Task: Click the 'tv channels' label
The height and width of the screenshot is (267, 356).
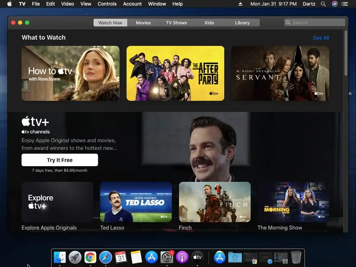Action: (36, 132)
